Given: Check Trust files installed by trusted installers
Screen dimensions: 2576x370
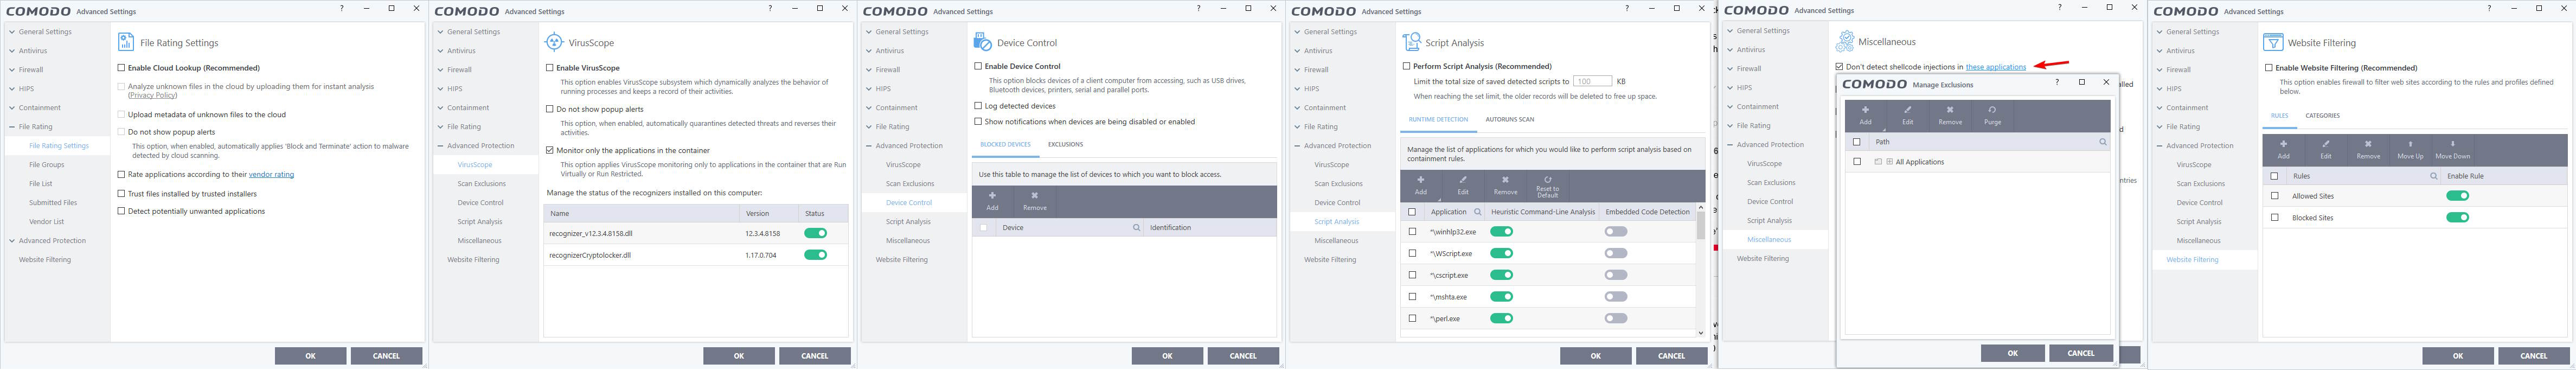Looking at the screenshot, I should (x=122, y=194).
